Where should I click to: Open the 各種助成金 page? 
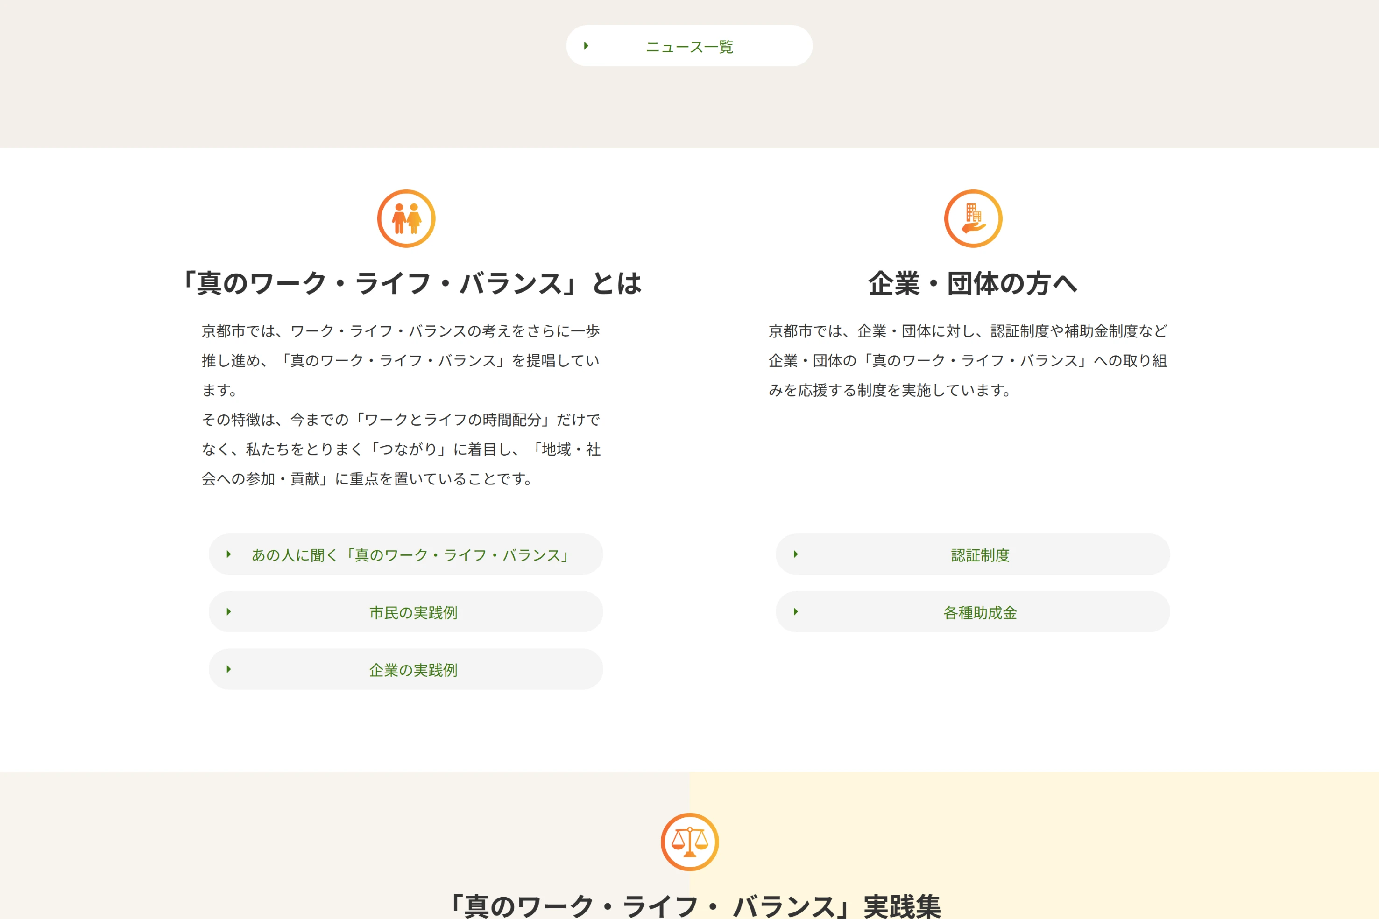click(980, 612)
